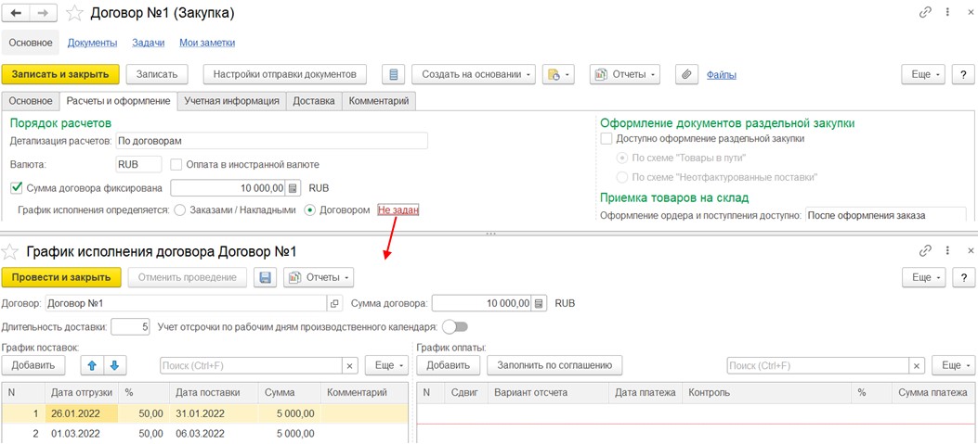Toggle working days deferral switch
The width and height of the screenshot is (978, 444).
[x=455, y=326]
